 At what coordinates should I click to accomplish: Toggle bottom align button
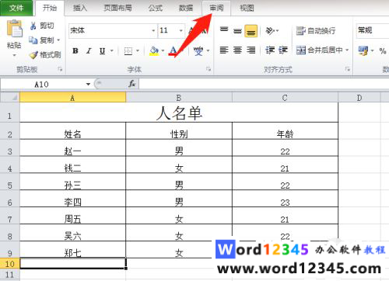pos(251,31)
